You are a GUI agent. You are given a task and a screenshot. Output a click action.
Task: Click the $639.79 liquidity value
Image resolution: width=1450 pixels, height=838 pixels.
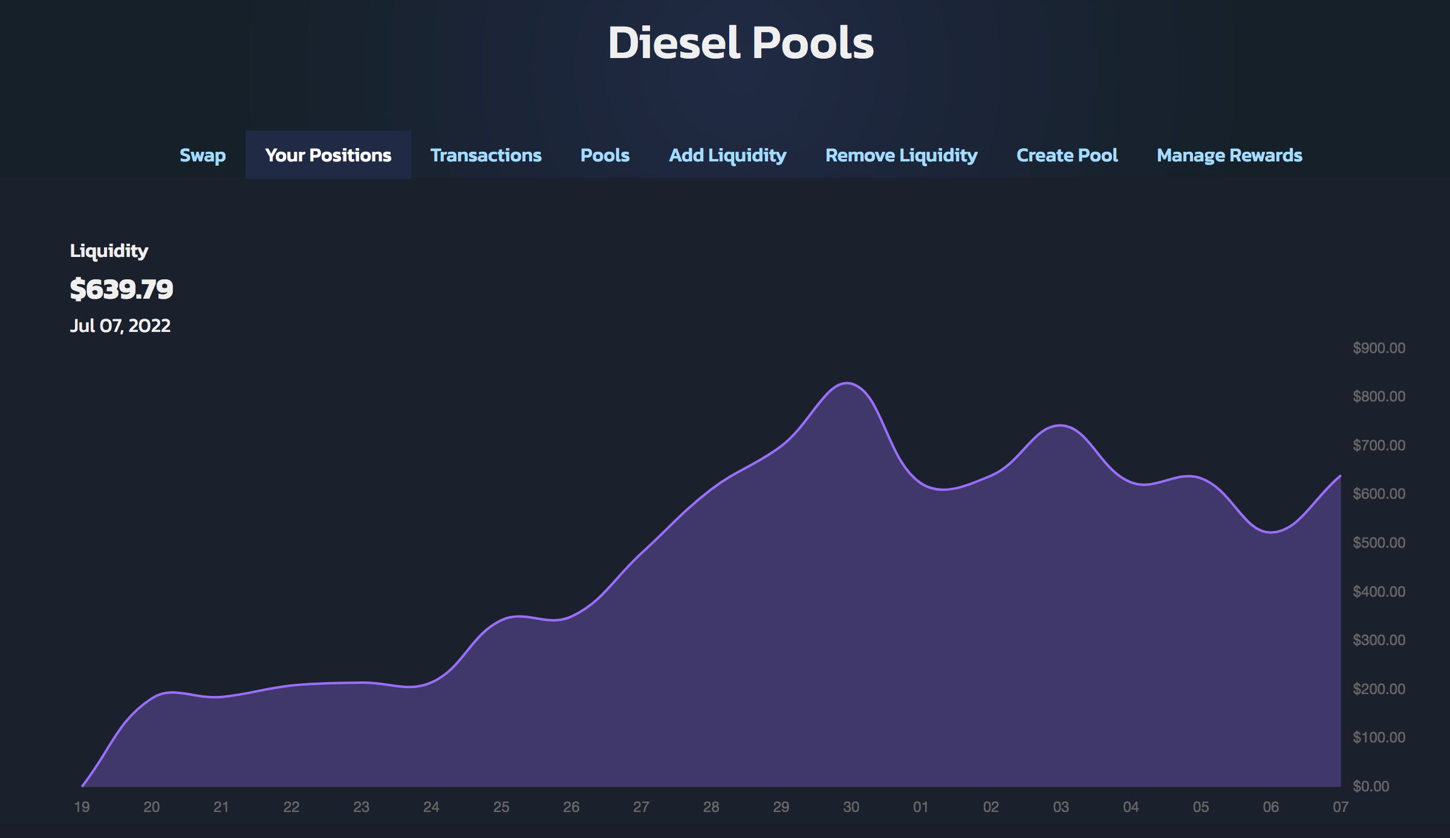tap(122, 289)
